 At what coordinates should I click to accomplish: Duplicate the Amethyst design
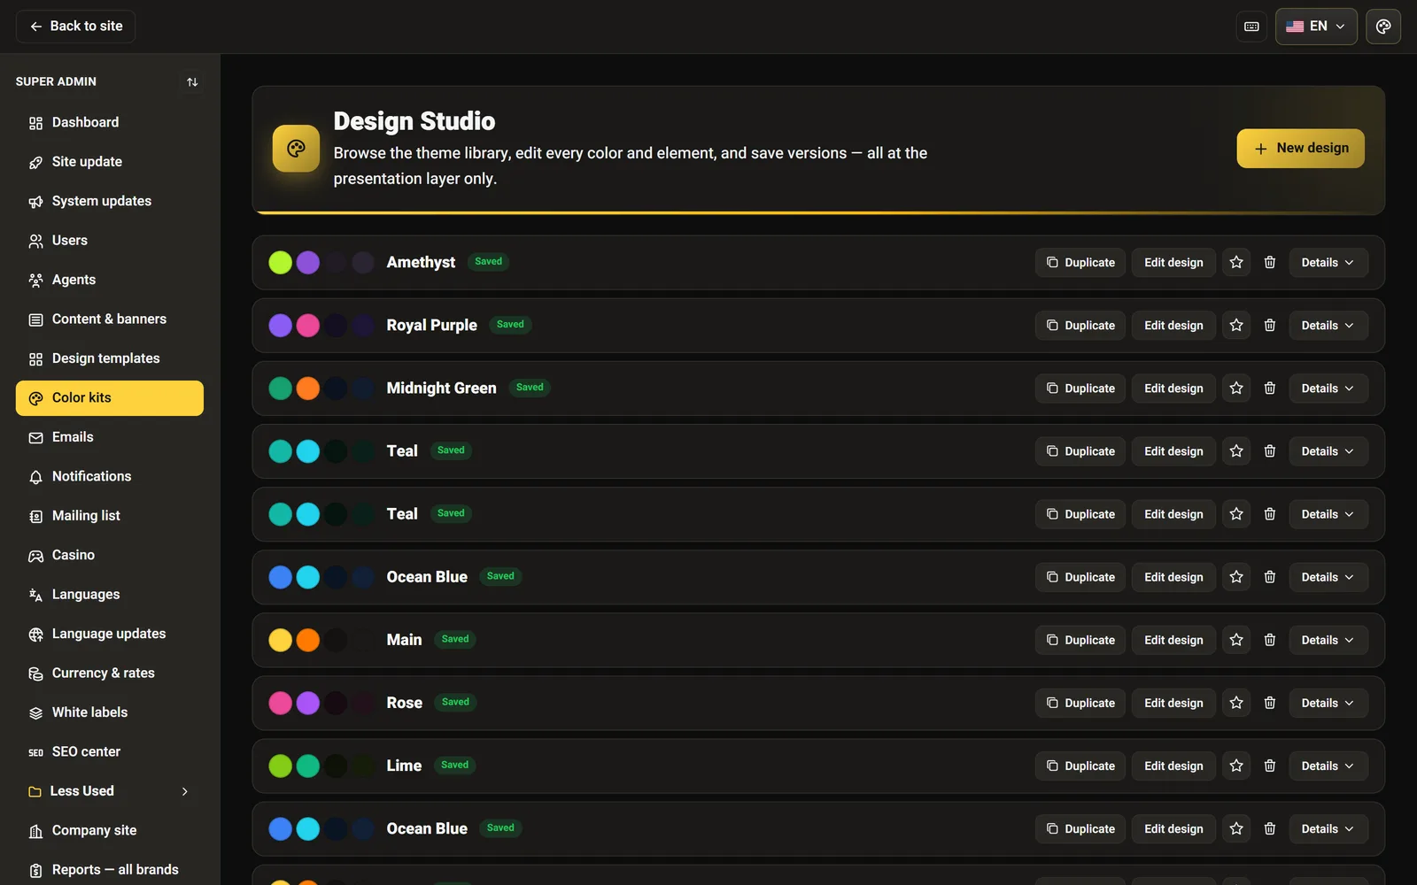point(1080,263)
